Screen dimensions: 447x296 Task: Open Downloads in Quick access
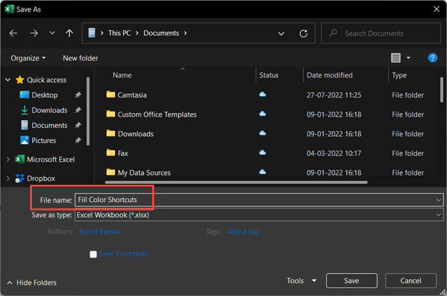pos(49,110)
